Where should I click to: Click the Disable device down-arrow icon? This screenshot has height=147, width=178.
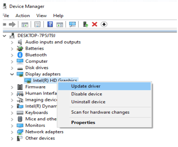[104, 24]
